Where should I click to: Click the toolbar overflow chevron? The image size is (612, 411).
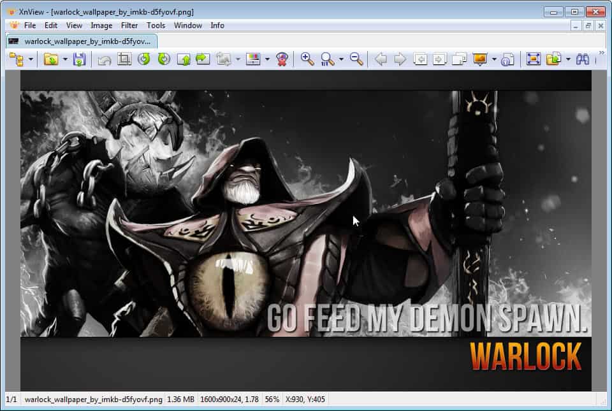pyautogui.click(x=601, y=53)
